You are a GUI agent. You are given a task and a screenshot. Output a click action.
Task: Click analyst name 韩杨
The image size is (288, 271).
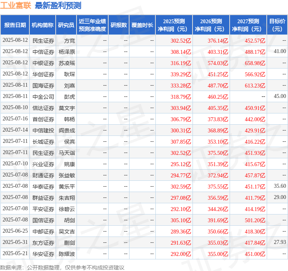[x=70, y=119]
